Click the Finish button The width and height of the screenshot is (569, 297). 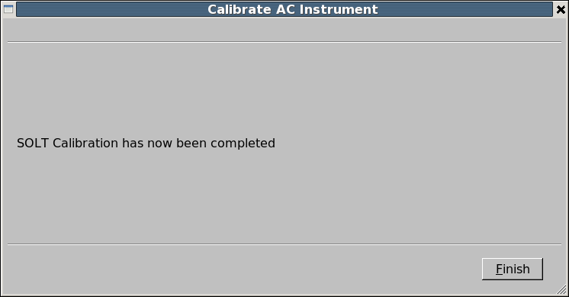coord(513,269)
